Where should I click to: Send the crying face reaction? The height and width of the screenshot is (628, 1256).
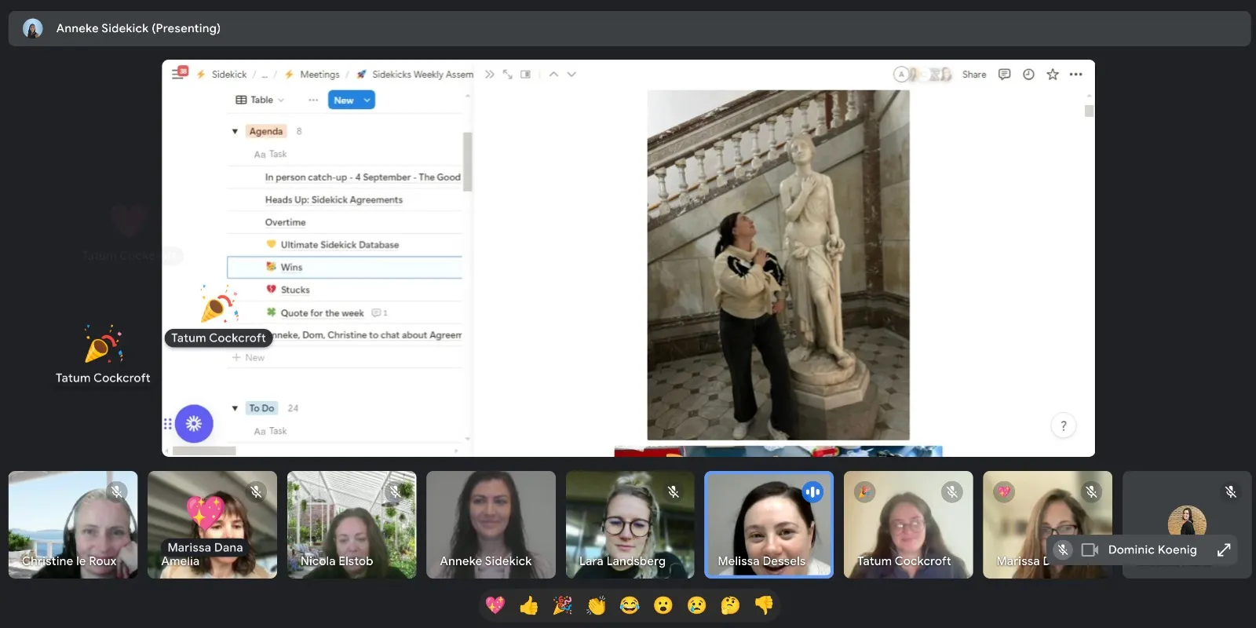point(697,605)
